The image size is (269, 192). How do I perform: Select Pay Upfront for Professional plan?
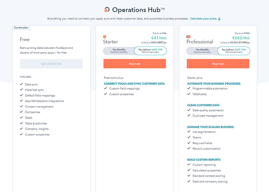234,51
